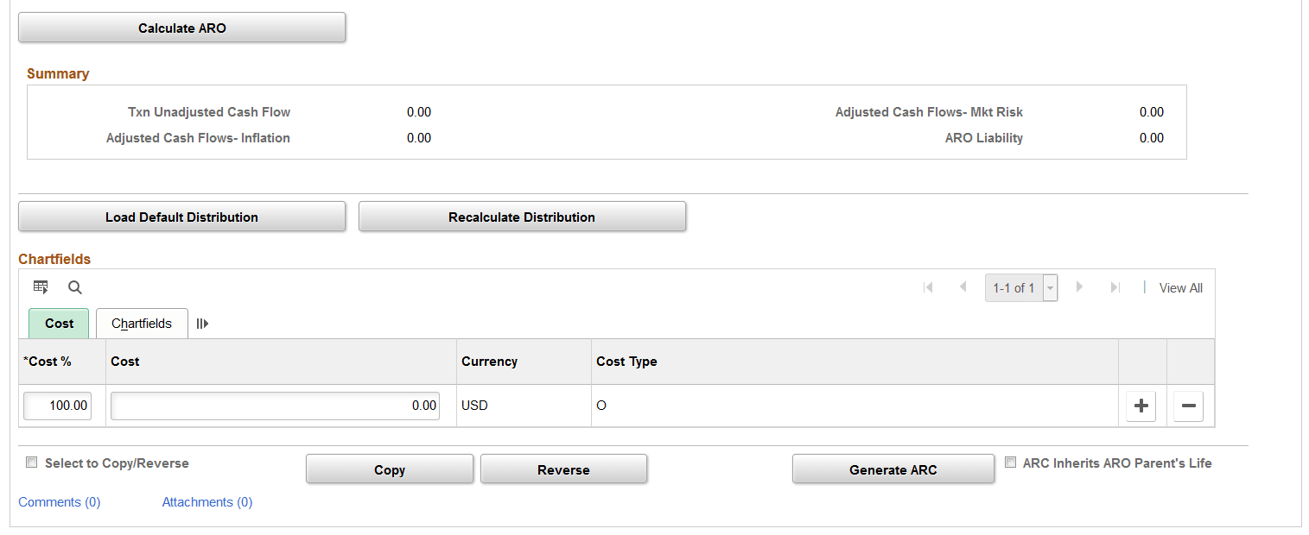Click Txn Unadjusted Cash Flow label

pyautogui.click(x=209, y=112)
